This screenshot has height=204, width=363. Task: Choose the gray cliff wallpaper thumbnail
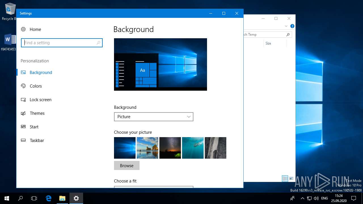click(x=216, y=148)
